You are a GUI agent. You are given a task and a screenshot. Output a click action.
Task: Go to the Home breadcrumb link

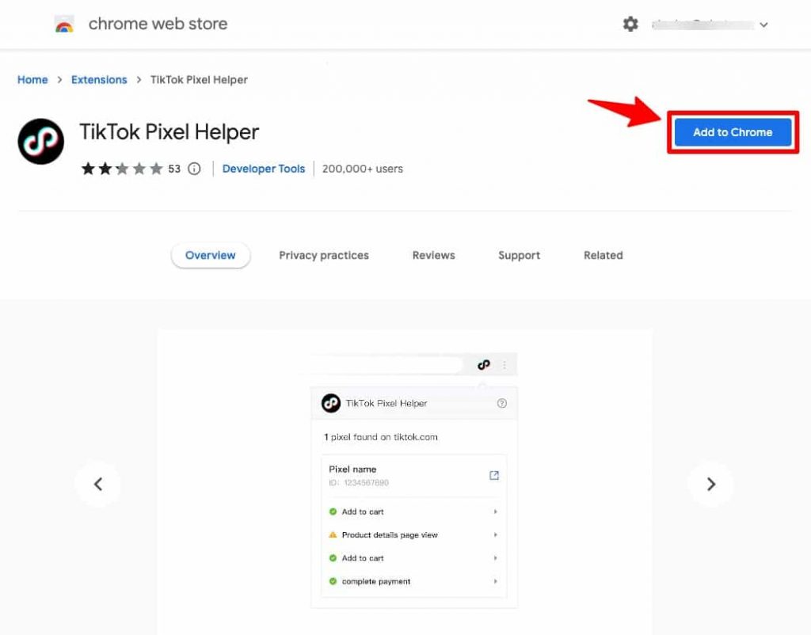pos(32,80)
